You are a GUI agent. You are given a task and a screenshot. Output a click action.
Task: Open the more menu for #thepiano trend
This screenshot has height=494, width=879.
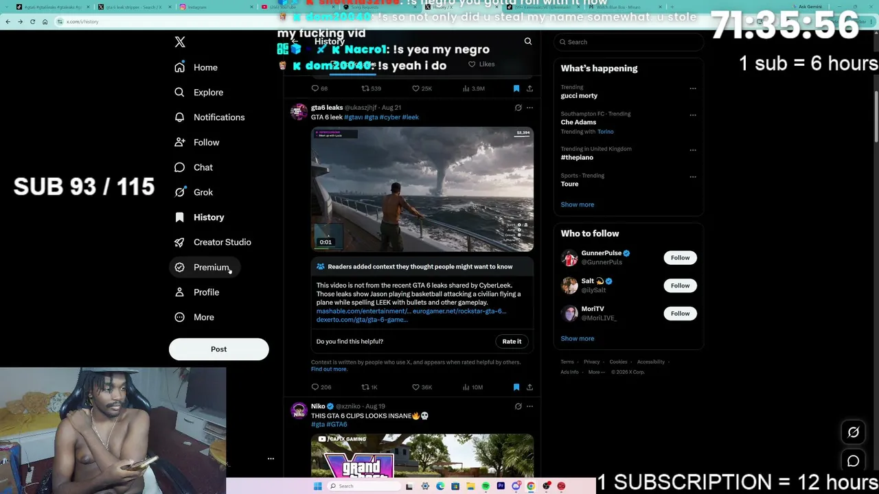pyautogui.click(x=693, y=150)
